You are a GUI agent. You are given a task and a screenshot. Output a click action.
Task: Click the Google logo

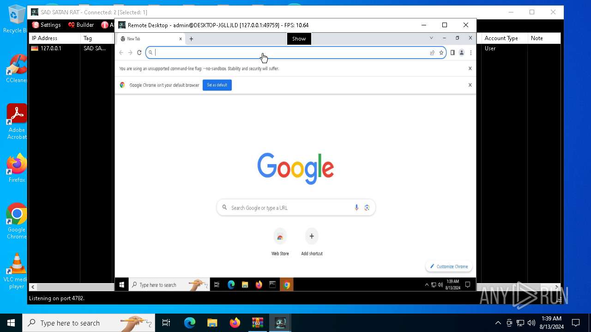point(295,168)
